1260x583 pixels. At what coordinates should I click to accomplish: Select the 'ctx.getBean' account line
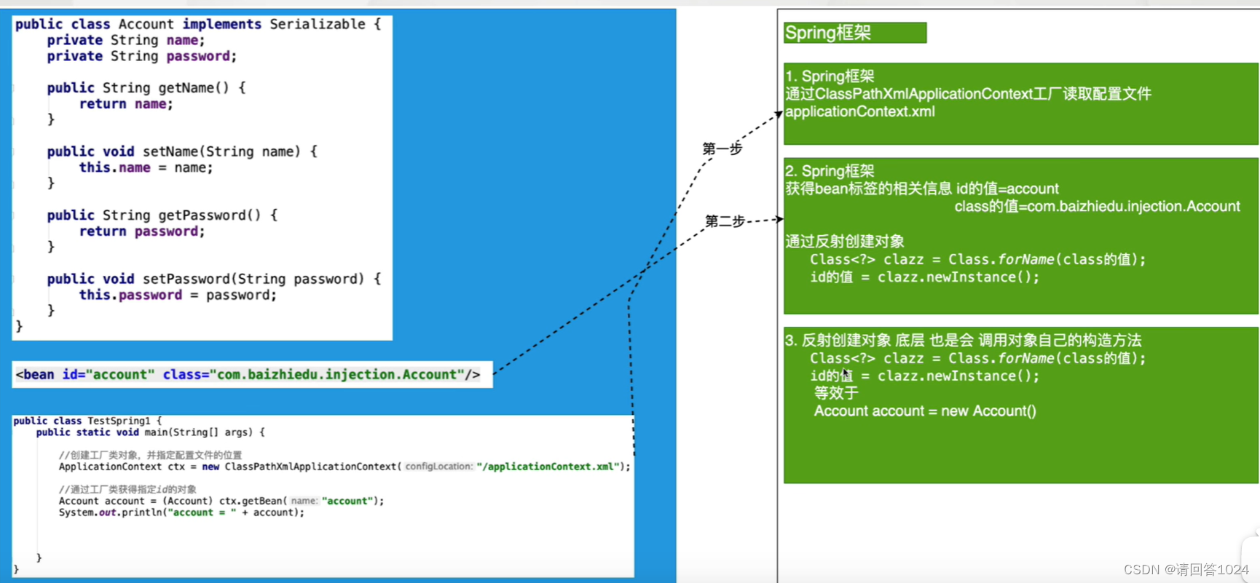pyautogui.click(x=221, y=501)
